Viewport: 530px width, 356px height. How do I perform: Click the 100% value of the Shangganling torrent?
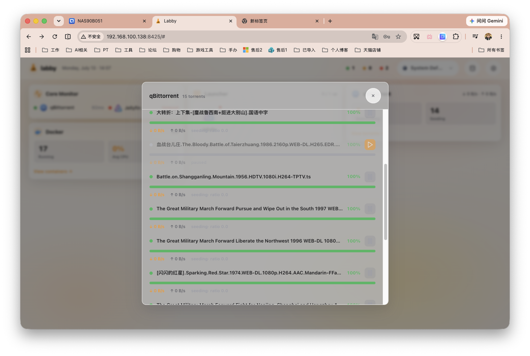coord(354,177)
